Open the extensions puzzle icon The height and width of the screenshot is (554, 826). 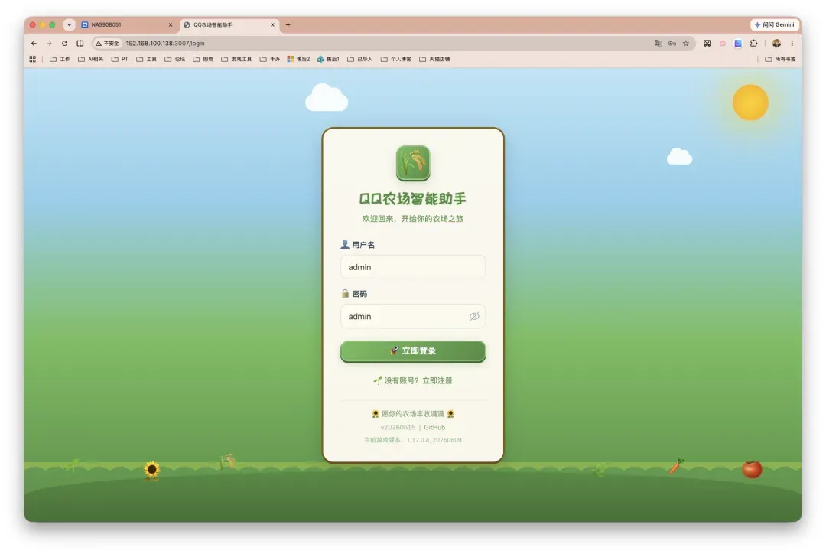(754, 43)
